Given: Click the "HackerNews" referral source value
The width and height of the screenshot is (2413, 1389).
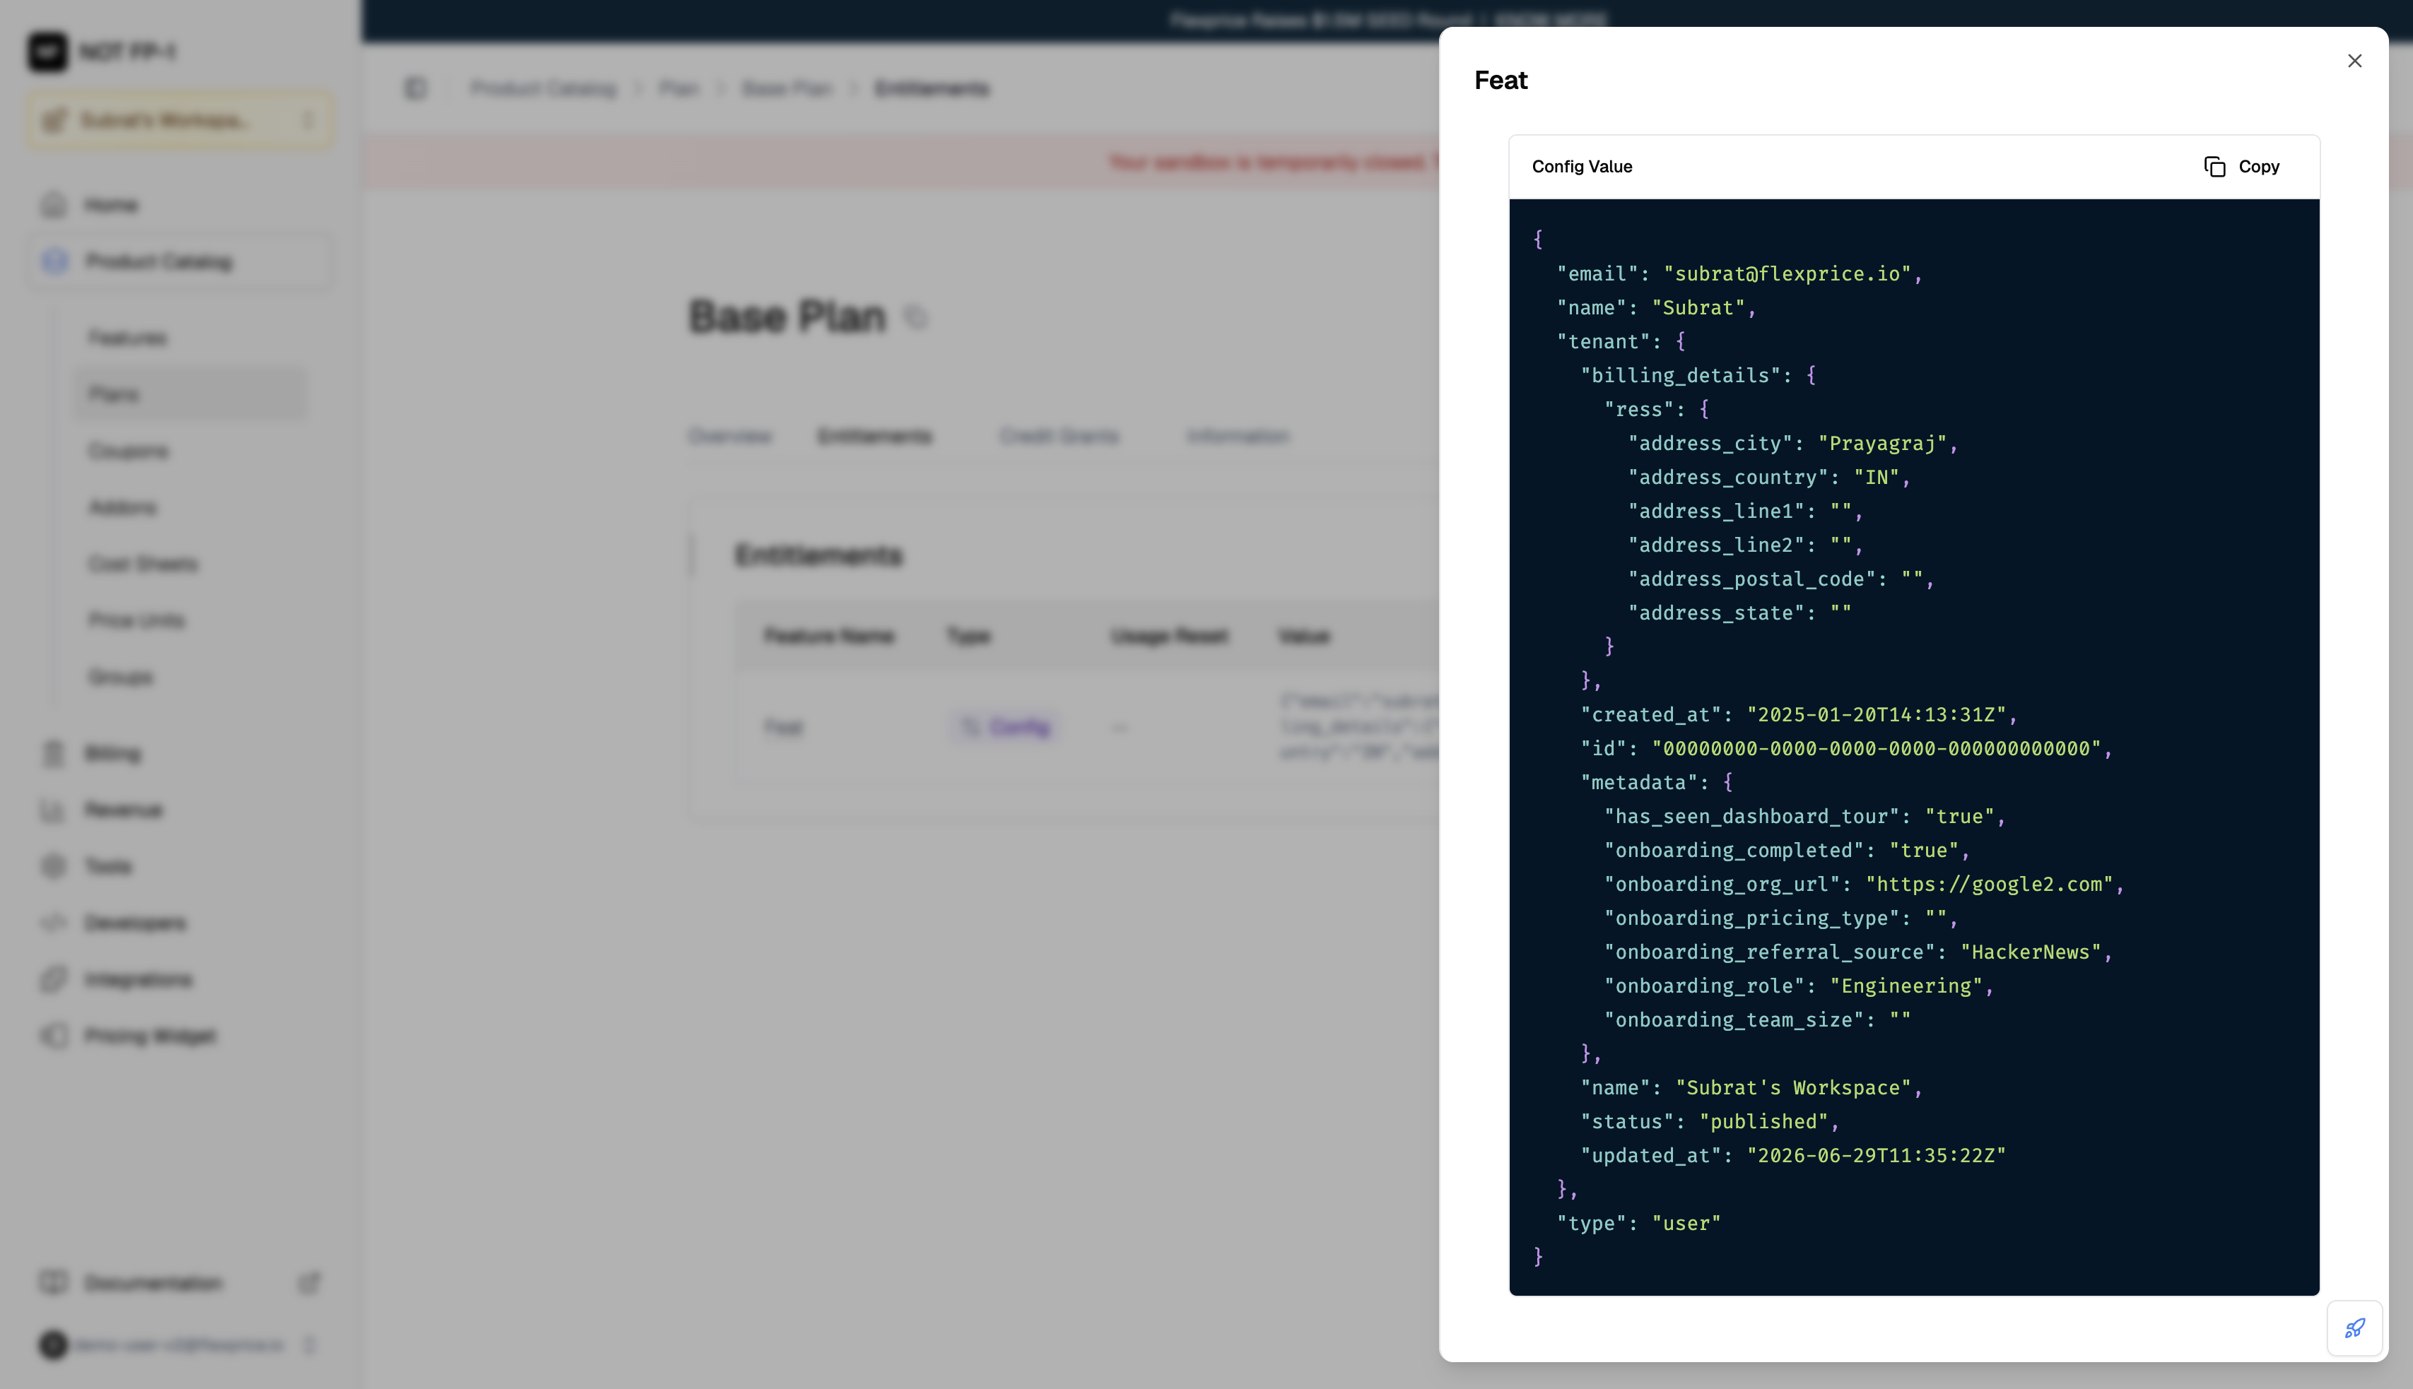Looking at the screenshot, I should (x=2031, y=952).
